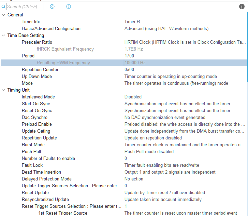This screenshot has height=216, width=248.
Task: Edit Repetition Counter value 0x00
Action: pos(129,69)
